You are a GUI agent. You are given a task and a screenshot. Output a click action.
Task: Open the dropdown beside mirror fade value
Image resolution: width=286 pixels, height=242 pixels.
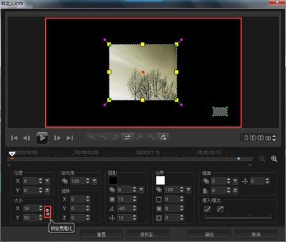pos(235,191)
